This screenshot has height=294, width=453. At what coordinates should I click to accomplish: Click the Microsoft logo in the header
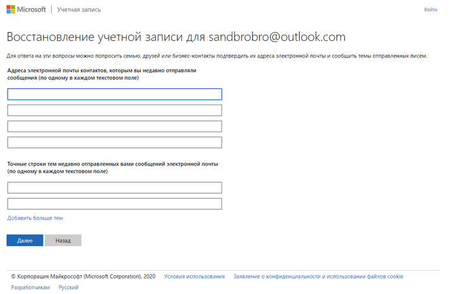tap(26, 10)
